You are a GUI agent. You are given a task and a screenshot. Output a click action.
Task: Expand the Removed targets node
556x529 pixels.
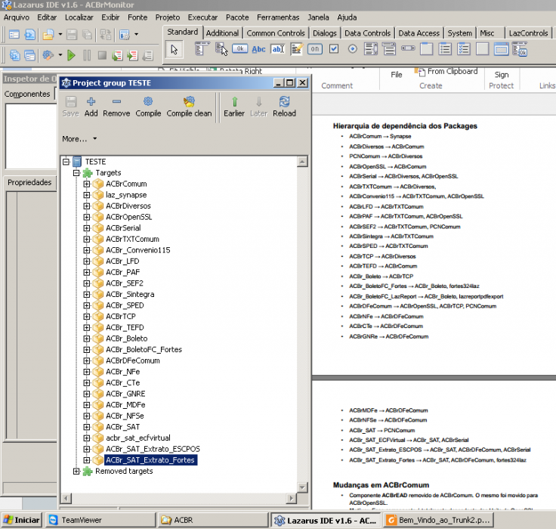(x=76, y=471)
